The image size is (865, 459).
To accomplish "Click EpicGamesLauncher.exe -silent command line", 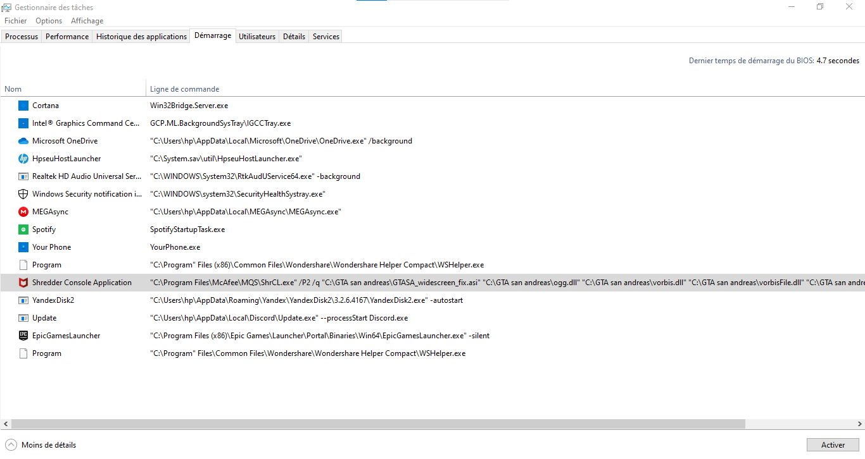I will (320, 336).
